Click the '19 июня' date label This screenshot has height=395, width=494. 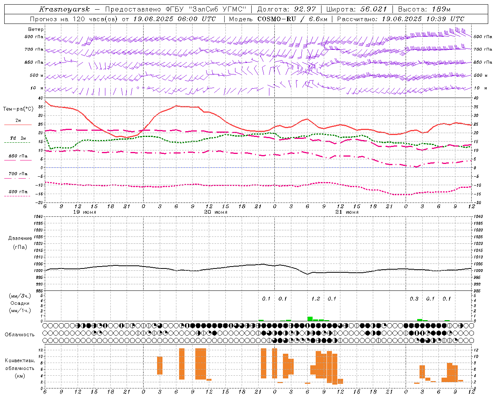(85, 212)
